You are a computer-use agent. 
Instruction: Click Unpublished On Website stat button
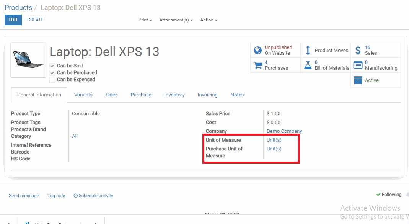point(275,50)
